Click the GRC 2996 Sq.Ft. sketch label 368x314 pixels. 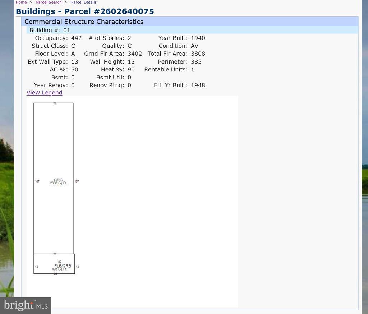point(58,181)
